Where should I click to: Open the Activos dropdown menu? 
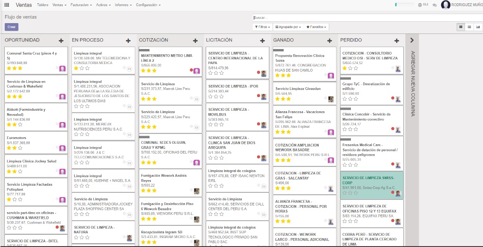click(103, 5)
